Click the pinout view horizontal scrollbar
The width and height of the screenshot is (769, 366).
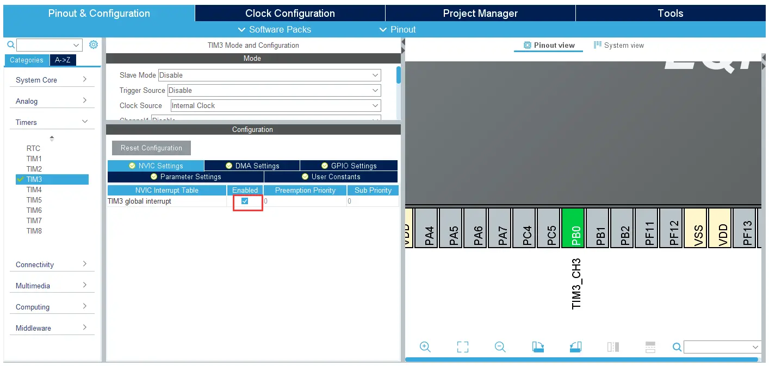(581, 359)
